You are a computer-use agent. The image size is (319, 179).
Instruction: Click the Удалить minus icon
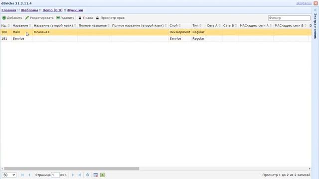pyautogui.click(x=58, y=18)
